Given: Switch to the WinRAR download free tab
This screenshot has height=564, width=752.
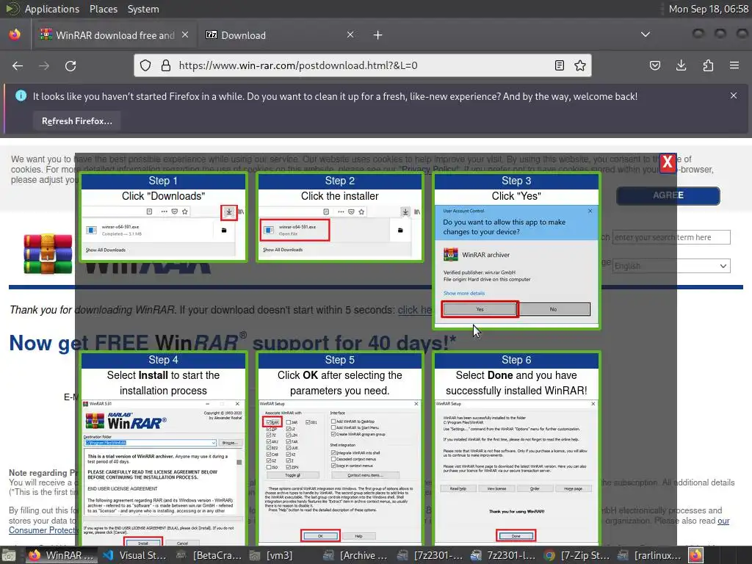Looking at the screenshot, I should tap(114, 35).
